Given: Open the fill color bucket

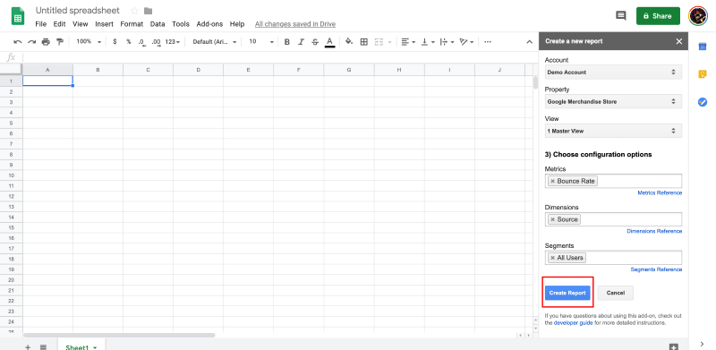Looking at the screenshot, I should coord(349,41).
